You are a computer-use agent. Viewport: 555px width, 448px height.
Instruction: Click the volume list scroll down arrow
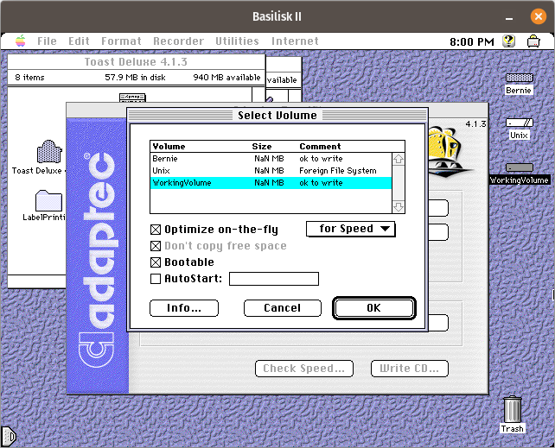(x=399, y=206)
